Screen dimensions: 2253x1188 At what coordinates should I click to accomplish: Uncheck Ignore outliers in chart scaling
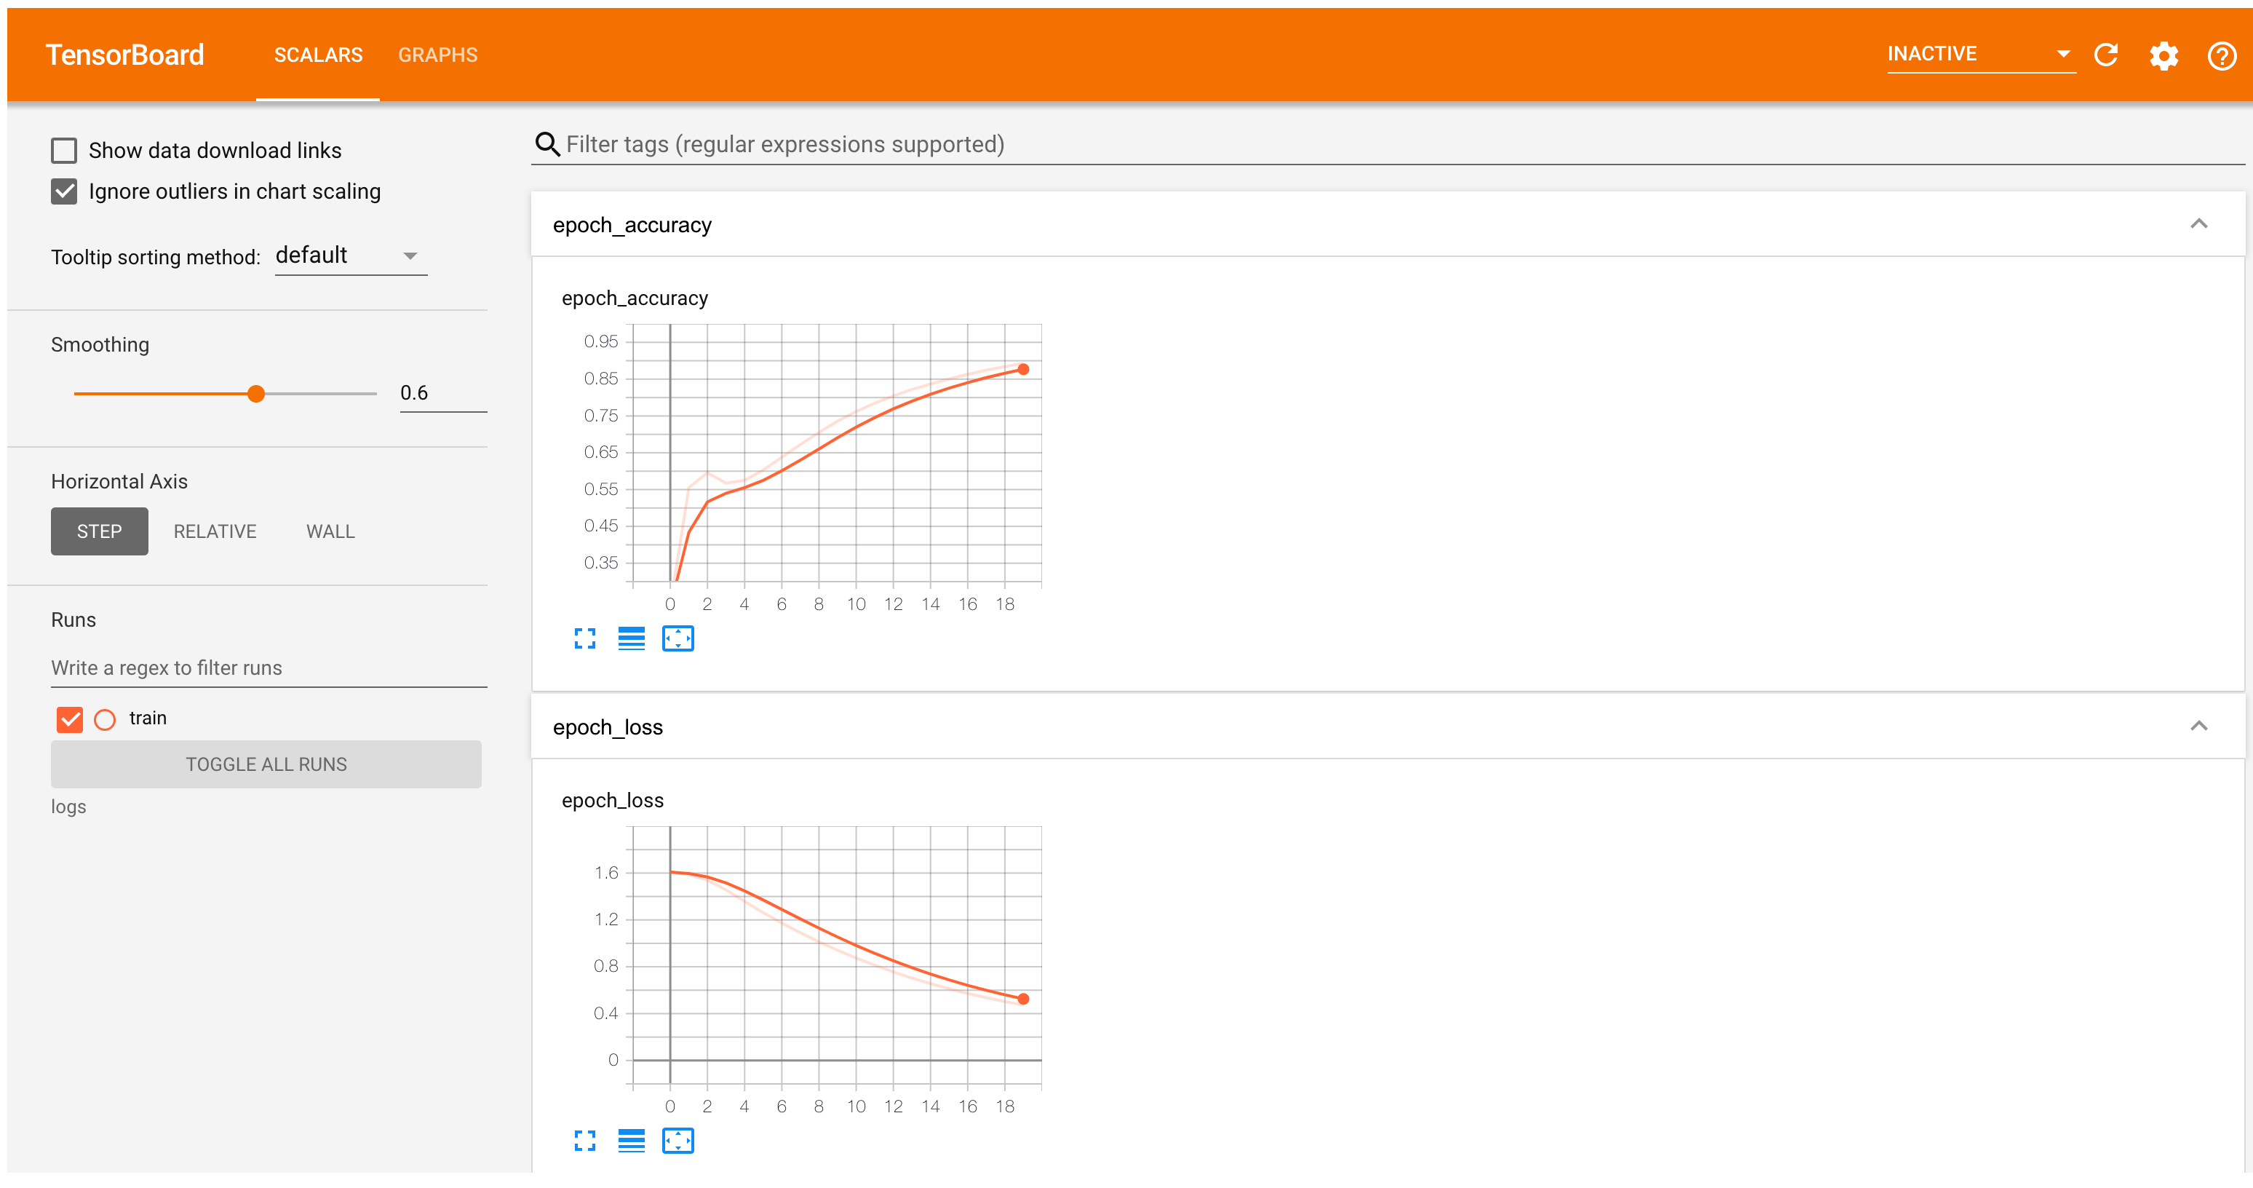64,191
